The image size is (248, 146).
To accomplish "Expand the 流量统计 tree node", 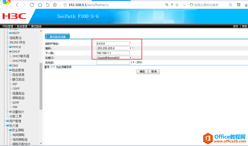I will click(x=10, y=112).
